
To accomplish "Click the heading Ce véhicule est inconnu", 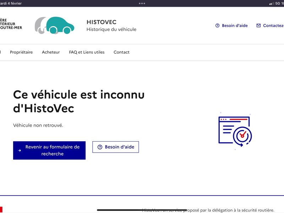I will pos(79,102).
